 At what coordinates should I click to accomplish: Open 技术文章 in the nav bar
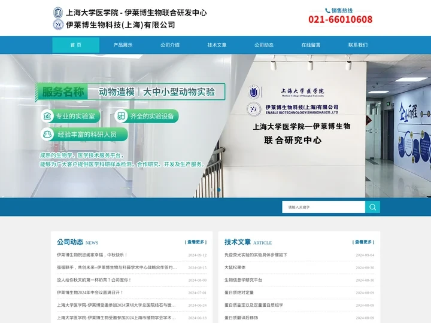217,45
